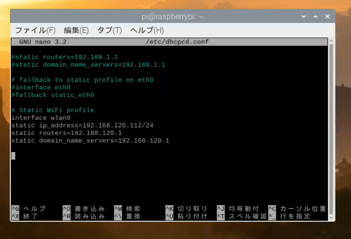This screenshot has width=351, height=239.
Task: Open the ファイル(F) menu
Action: click(x=35, y=30)
